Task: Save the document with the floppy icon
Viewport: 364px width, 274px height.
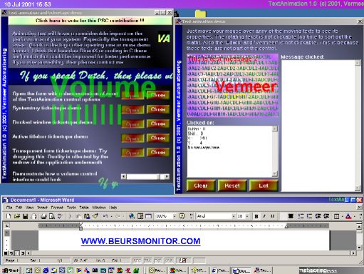Action: (x=25, y=216)
